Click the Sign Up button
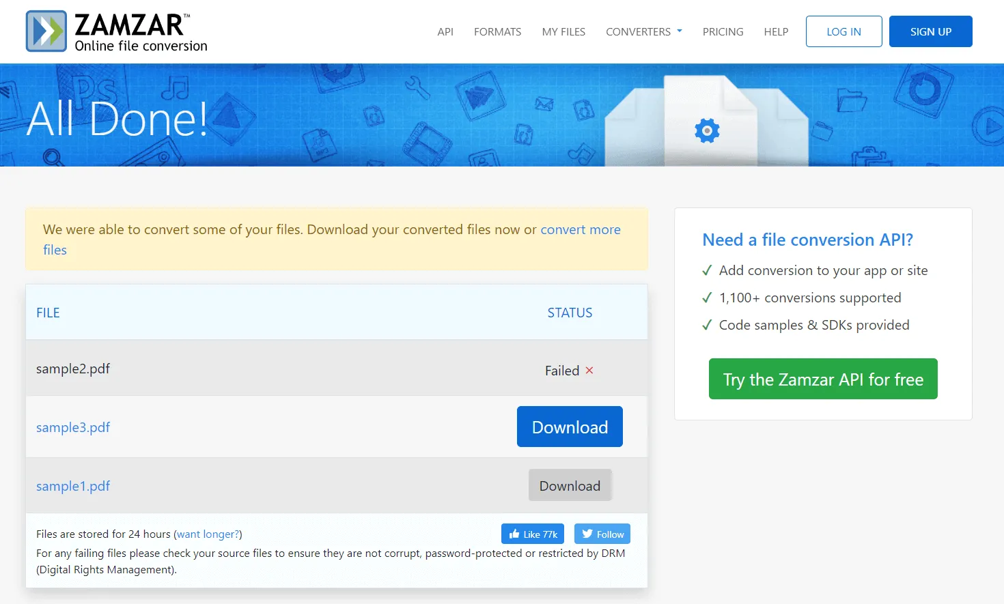 click(931, 31)
